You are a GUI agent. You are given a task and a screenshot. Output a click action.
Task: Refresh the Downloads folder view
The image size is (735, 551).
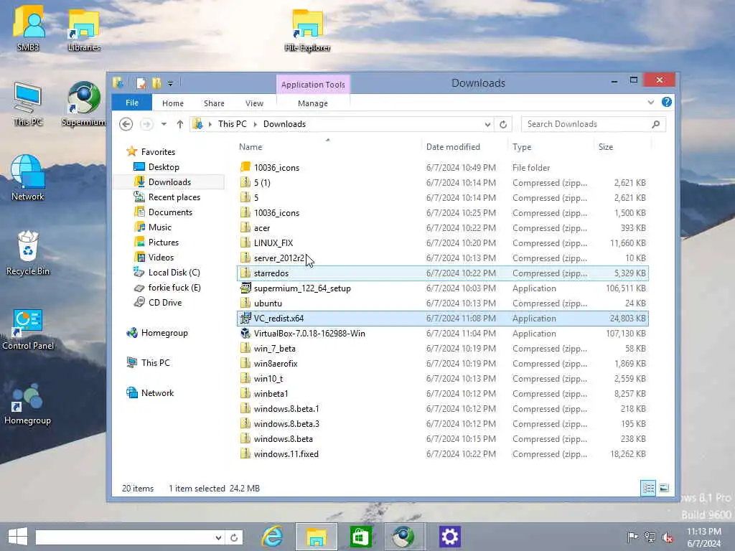(x=503, y=124)
